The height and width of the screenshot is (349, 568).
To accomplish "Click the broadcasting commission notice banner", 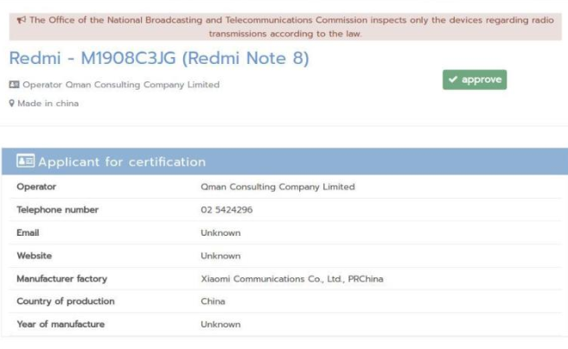I will tap(285, 27).
